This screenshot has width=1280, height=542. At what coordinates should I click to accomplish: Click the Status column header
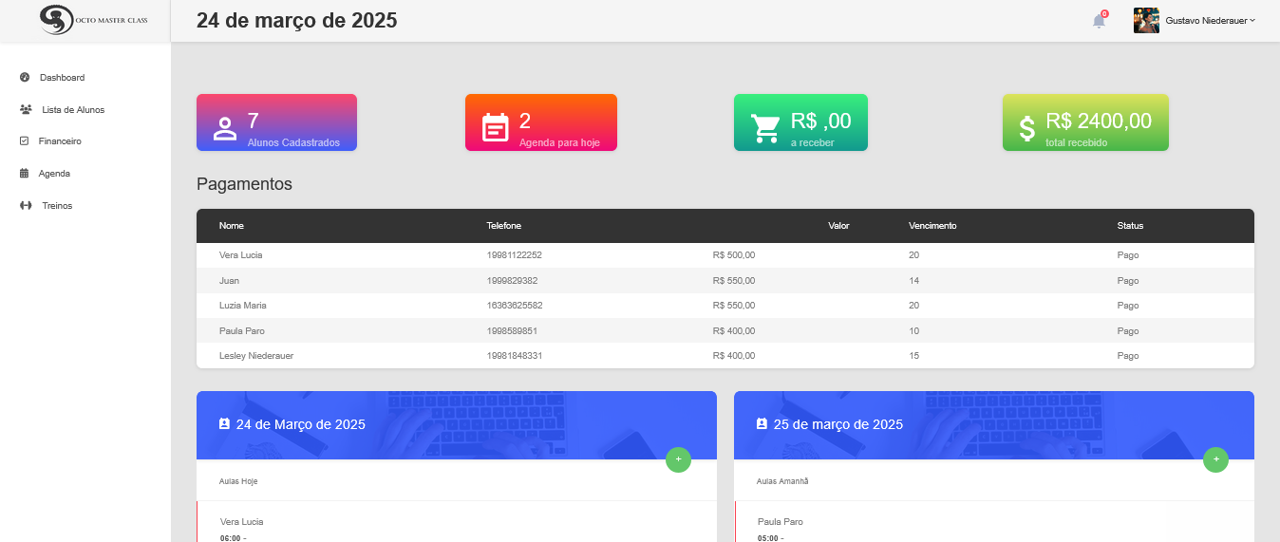tap(1130, 226)
